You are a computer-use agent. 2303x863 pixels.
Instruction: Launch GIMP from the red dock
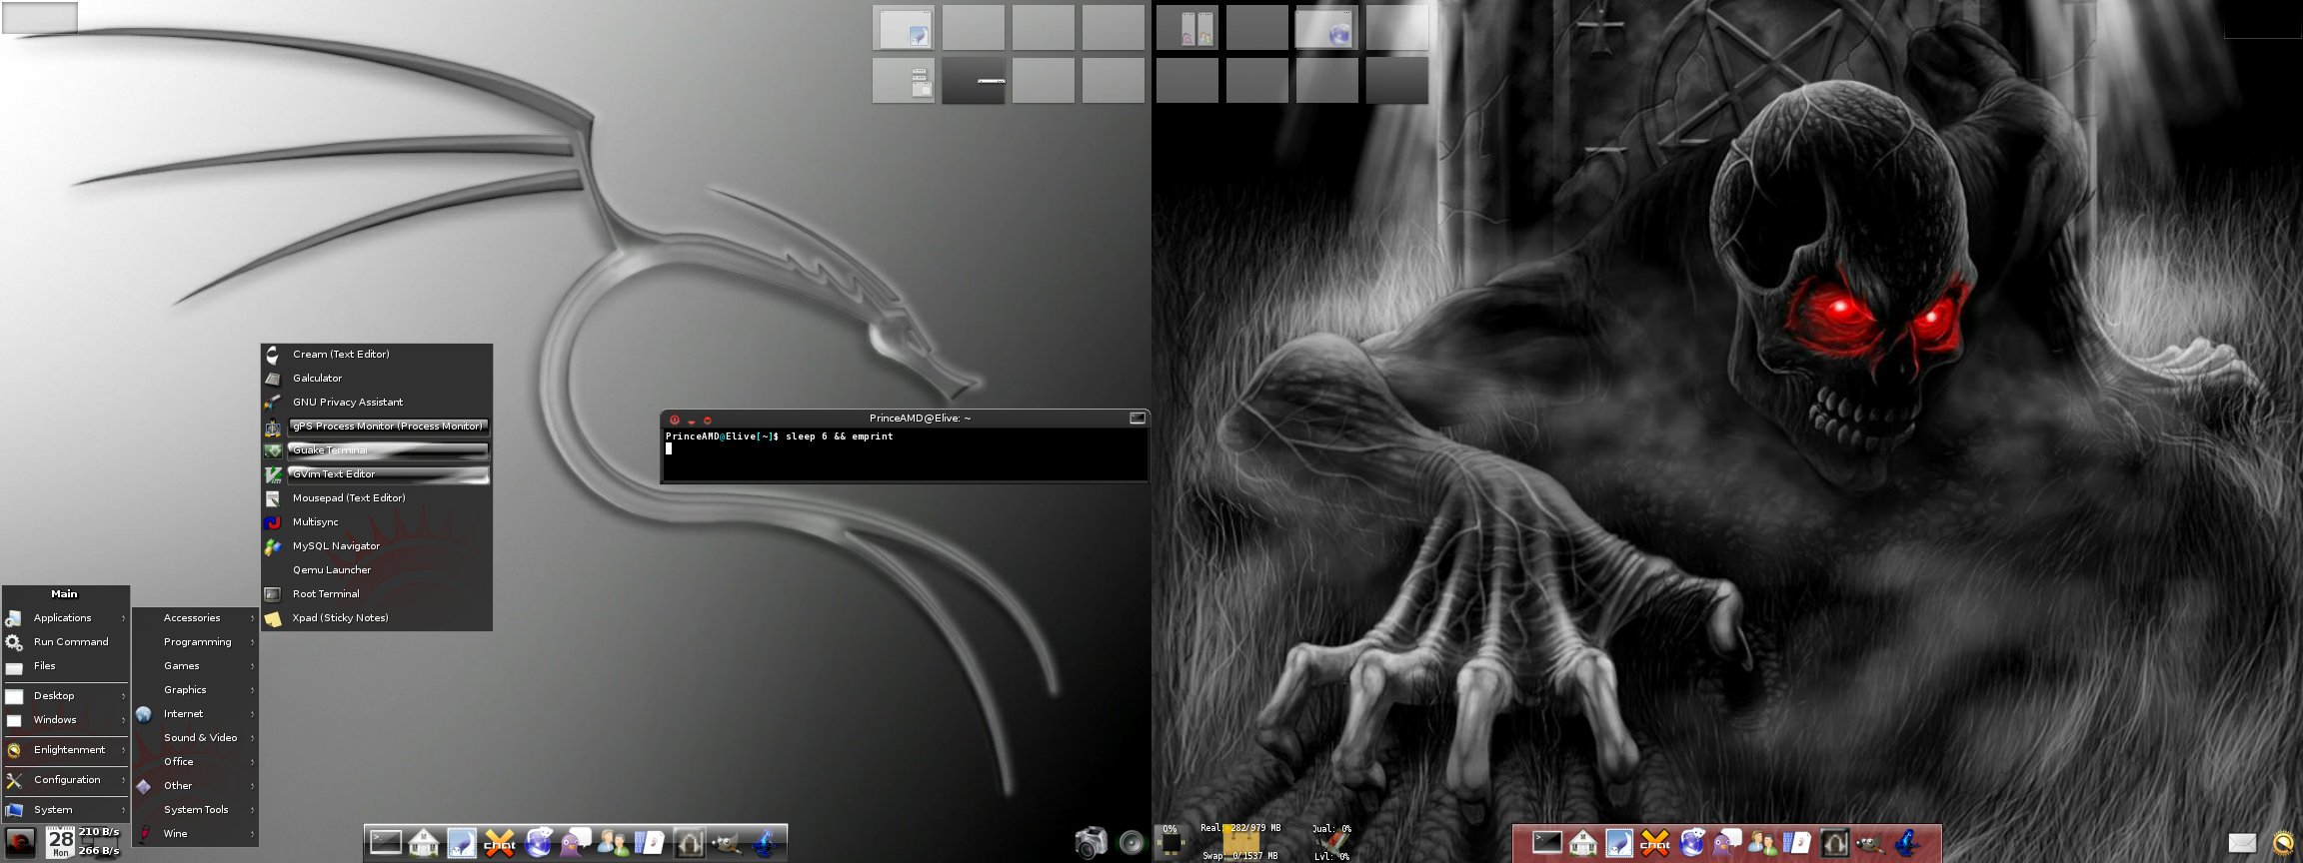click(x=1870, y=843)
